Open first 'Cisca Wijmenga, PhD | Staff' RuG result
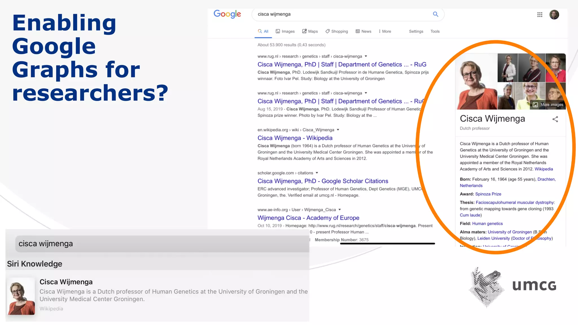Image resolution: width=578 pixels, height=325 pixels. click(342, 64)
